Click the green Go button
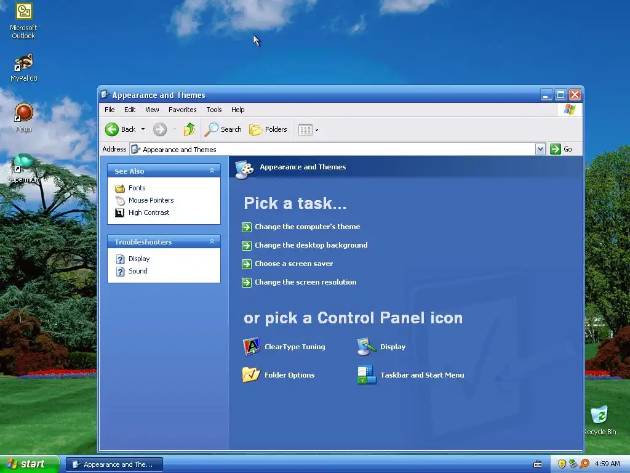The image size is (630, 473). [x=561, y=149]
